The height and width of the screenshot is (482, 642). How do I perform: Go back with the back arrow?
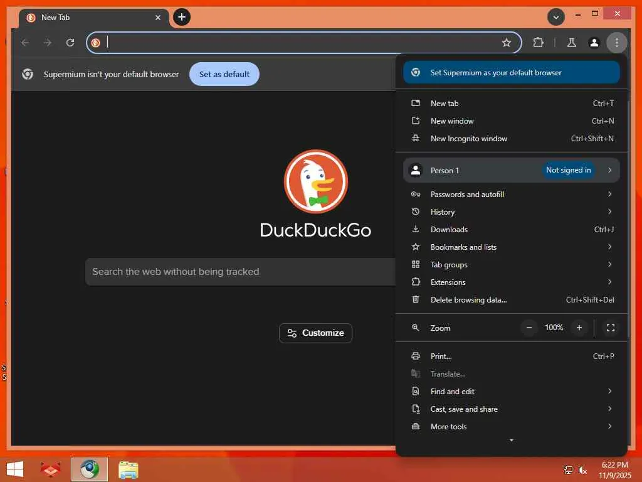25,43
